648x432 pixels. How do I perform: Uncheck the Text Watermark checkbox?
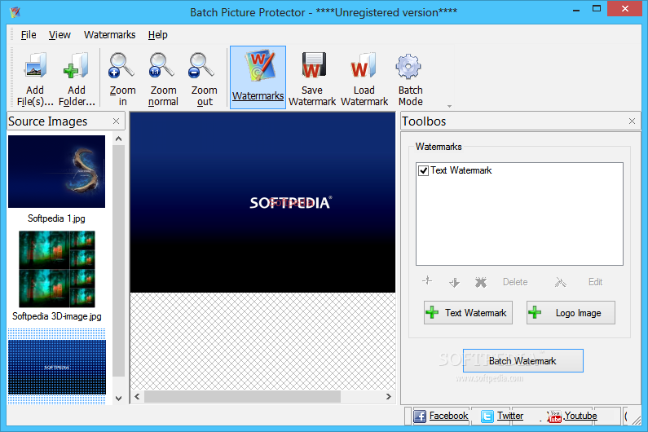(423, 170)
